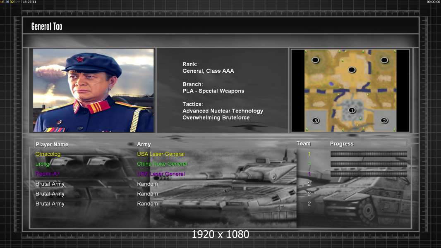441x248 pixels.
Task: Click start position 2 marker on minimap
Action: (x=384, y=121)
